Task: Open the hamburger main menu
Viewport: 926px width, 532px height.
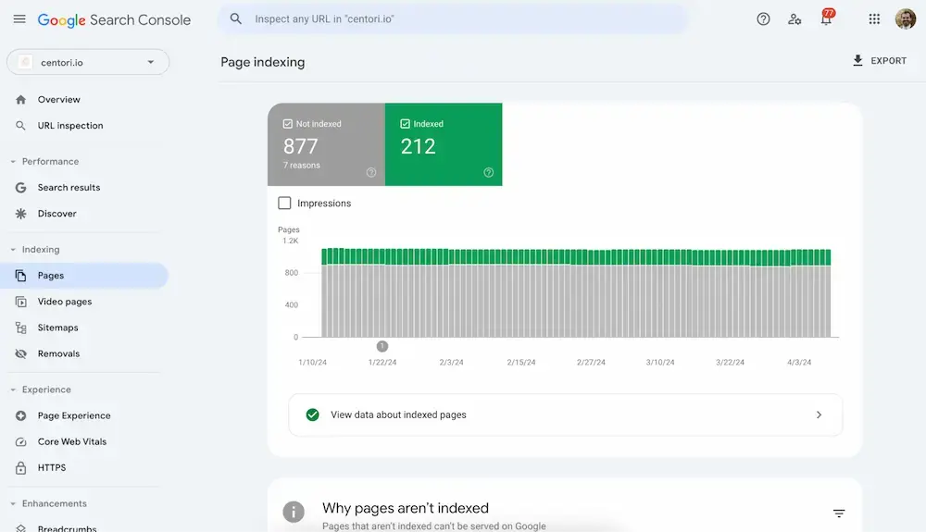Action: 19,19
